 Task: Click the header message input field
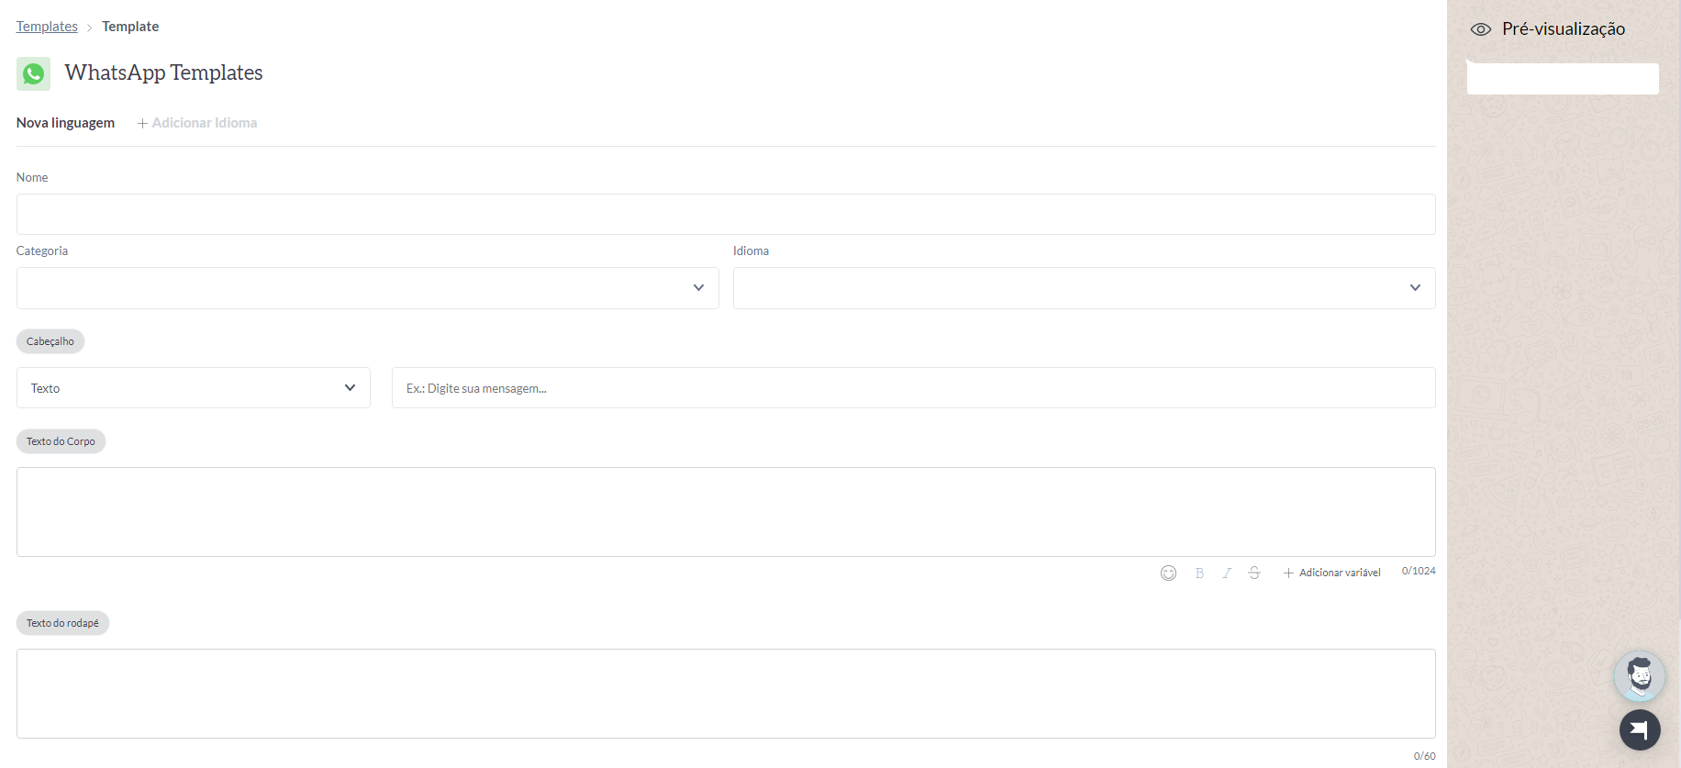pos(913,388)
